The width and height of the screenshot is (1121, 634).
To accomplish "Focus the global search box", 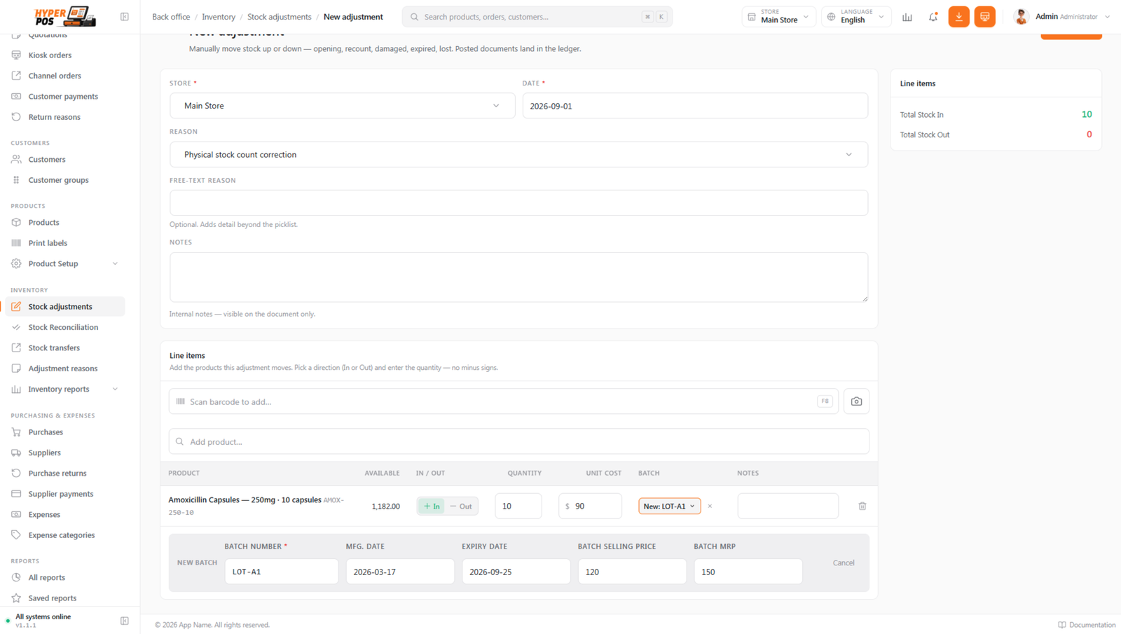I will (x=537, y=17).
